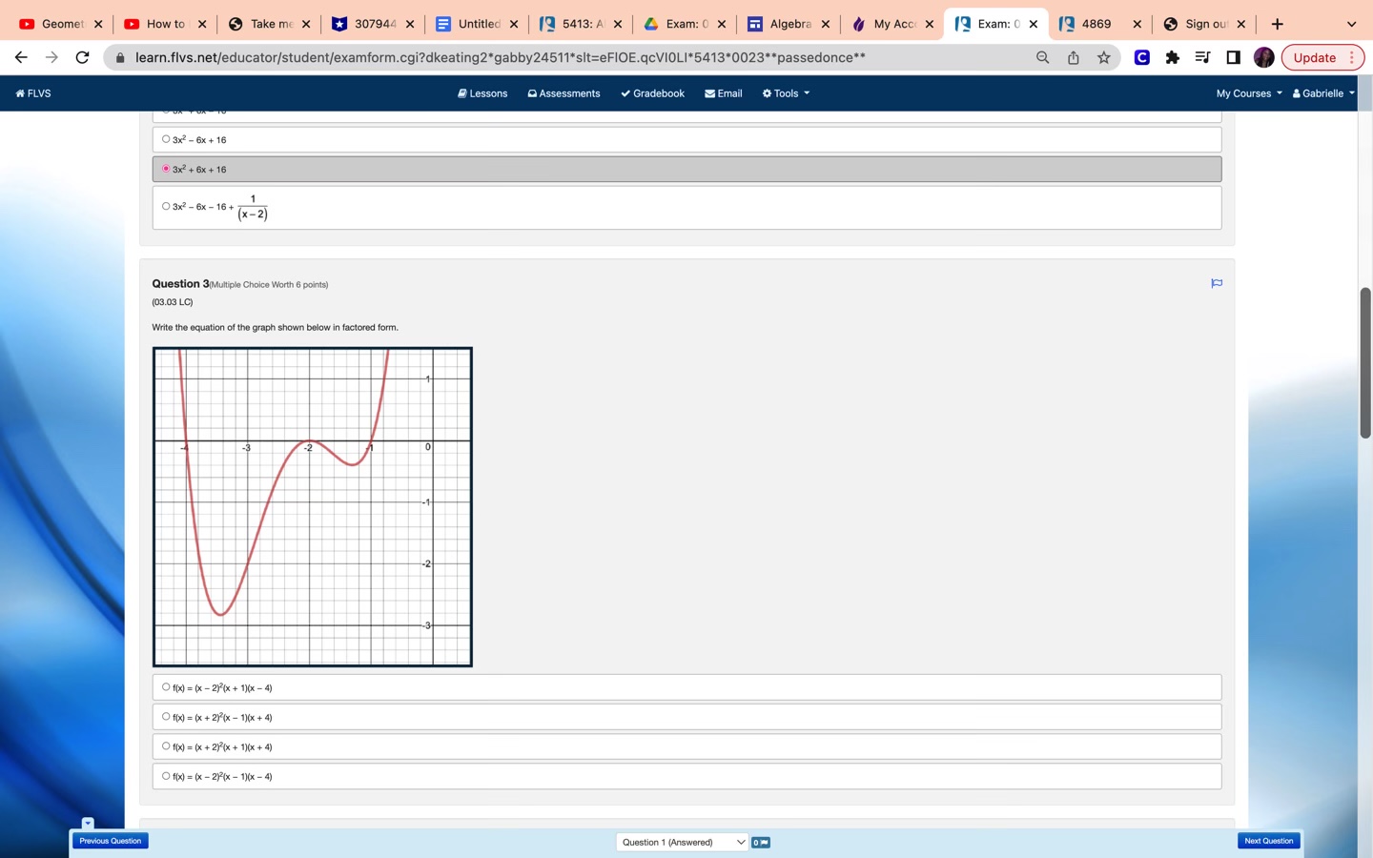Screen dimensions: 1373x858
Task: Open the question selector dropdown
Action: pos(683,842)
